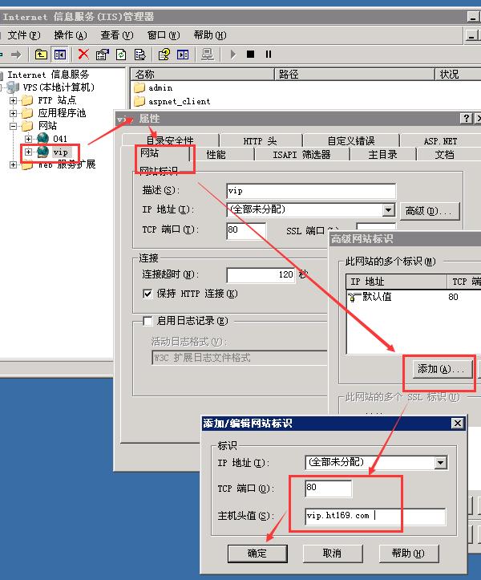
Task: Open the Properties toolbar icon
Action: tap(103, 55)
